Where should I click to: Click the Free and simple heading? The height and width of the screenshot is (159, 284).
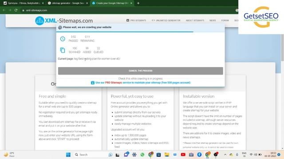[52, 96]
